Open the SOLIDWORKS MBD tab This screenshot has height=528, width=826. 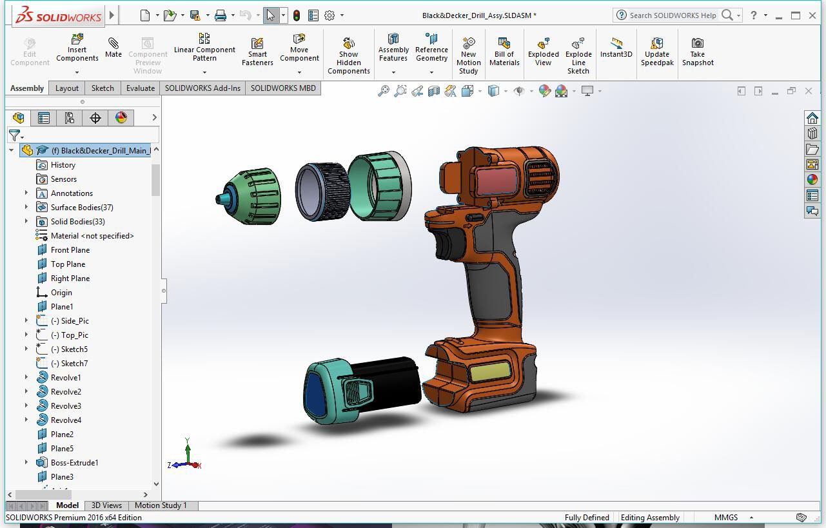tap(283, 88)
